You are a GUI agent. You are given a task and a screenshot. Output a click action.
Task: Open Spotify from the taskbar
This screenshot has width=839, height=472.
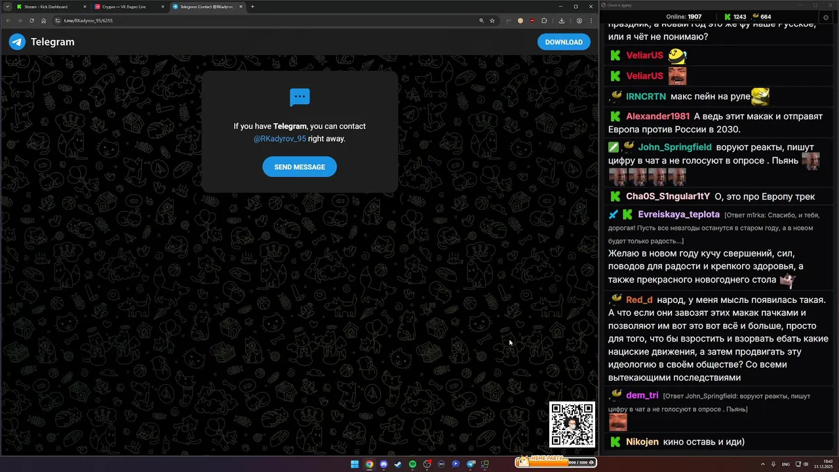(412, 464)
